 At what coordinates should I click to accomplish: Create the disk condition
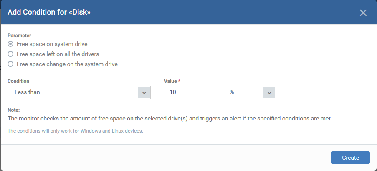(x=350, y=158)
